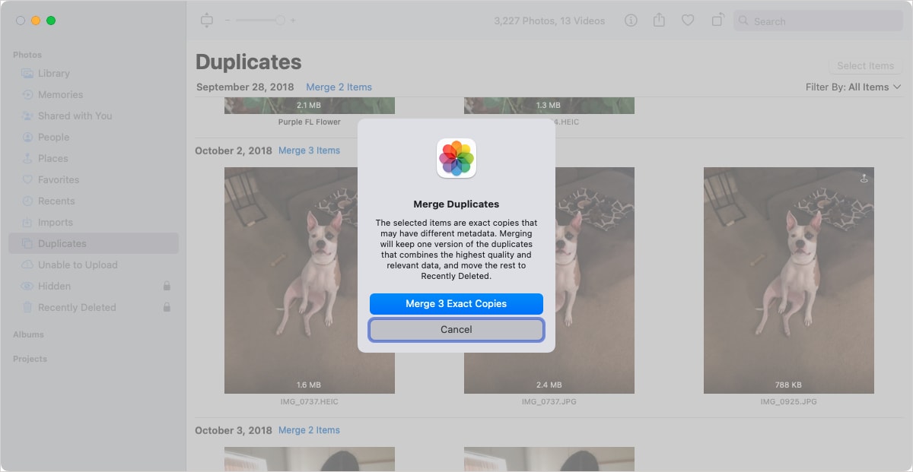Click the IMG_0925.JPG file name
This screenshot has width=913, height=472.
pyautogui.click(x=788, y=401)
